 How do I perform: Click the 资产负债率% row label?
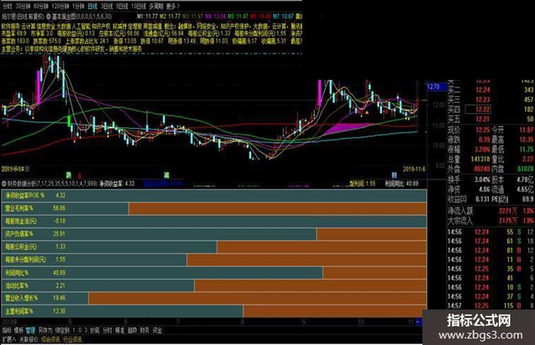(19, 234)
